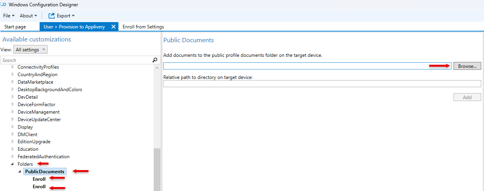The height and width of the screenshot is (191, 484).
Task: Open the About menu
Action: [x=28, y=16]
